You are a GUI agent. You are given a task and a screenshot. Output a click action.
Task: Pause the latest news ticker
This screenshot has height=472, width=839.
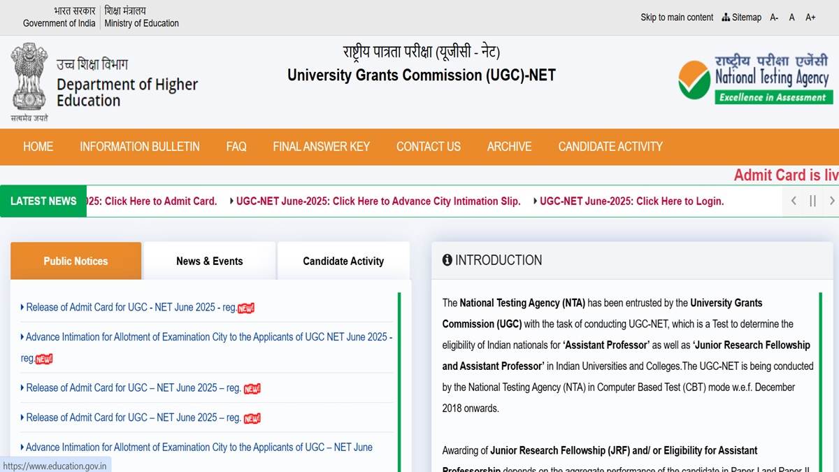coord(812,201)
